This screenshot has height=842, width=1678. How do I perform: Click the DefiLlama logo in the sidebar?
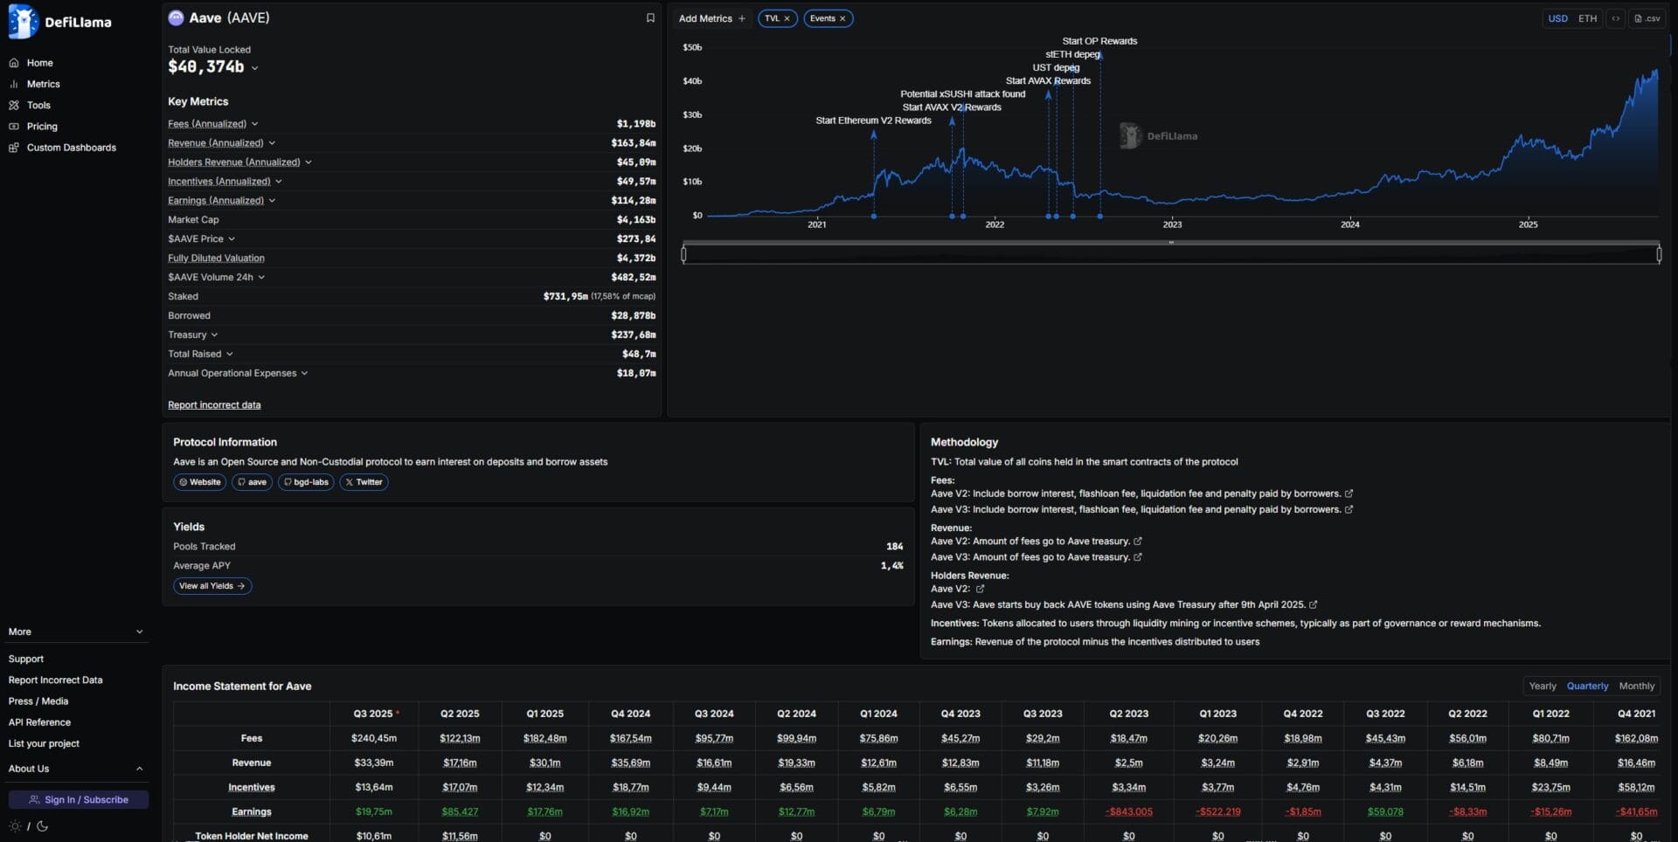(59, 22)
